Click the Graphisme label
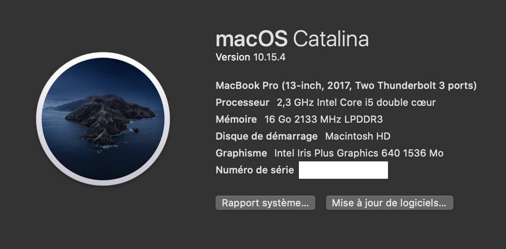This screenshot has width=506, height=249. click(241, 153)
